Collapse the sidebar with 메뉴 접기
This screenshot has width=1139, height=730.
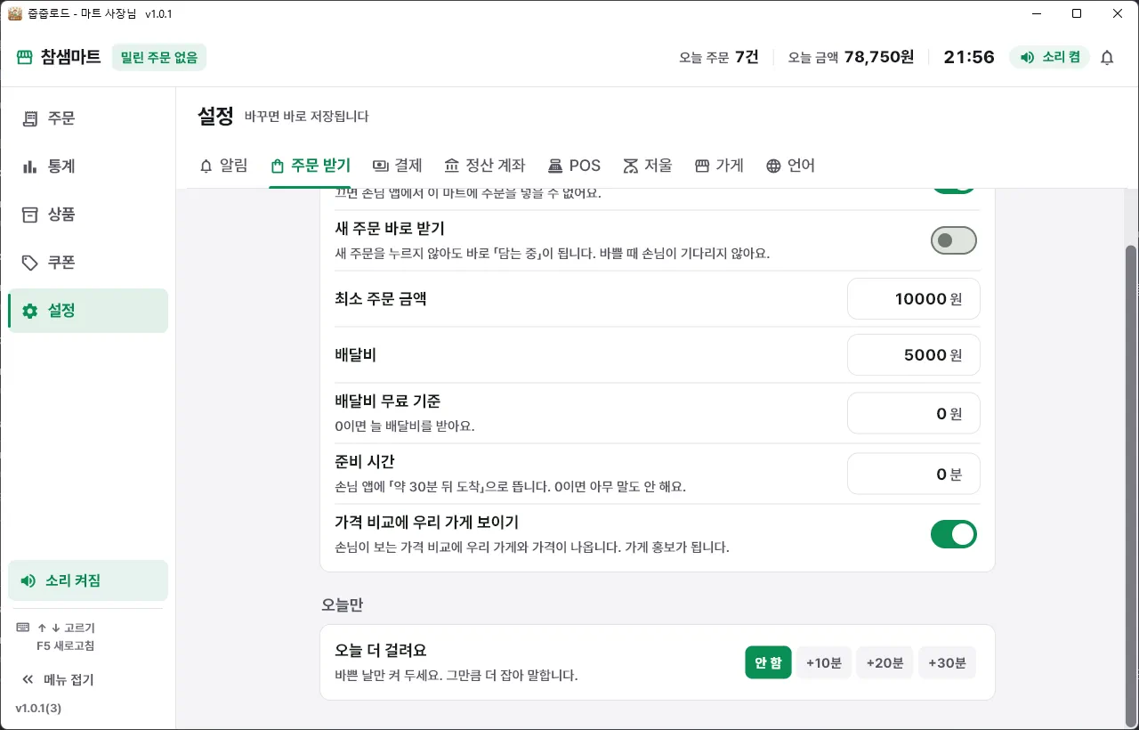[x=58, y=680]
